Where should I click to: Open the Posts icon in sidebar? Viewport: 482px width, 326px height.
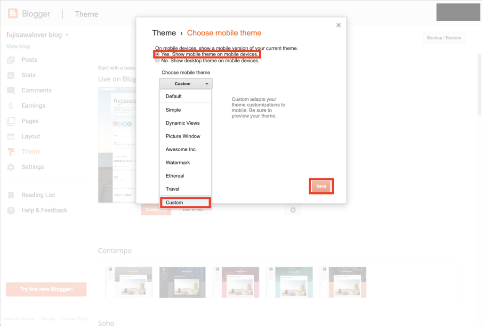tap(11, 60)
